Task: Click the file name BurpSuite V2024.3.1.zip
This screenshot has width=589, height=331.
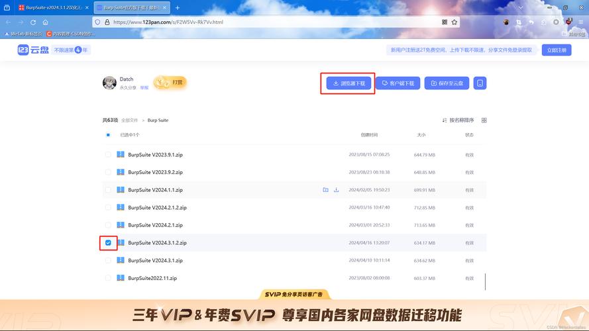Action: pos(155,260)
